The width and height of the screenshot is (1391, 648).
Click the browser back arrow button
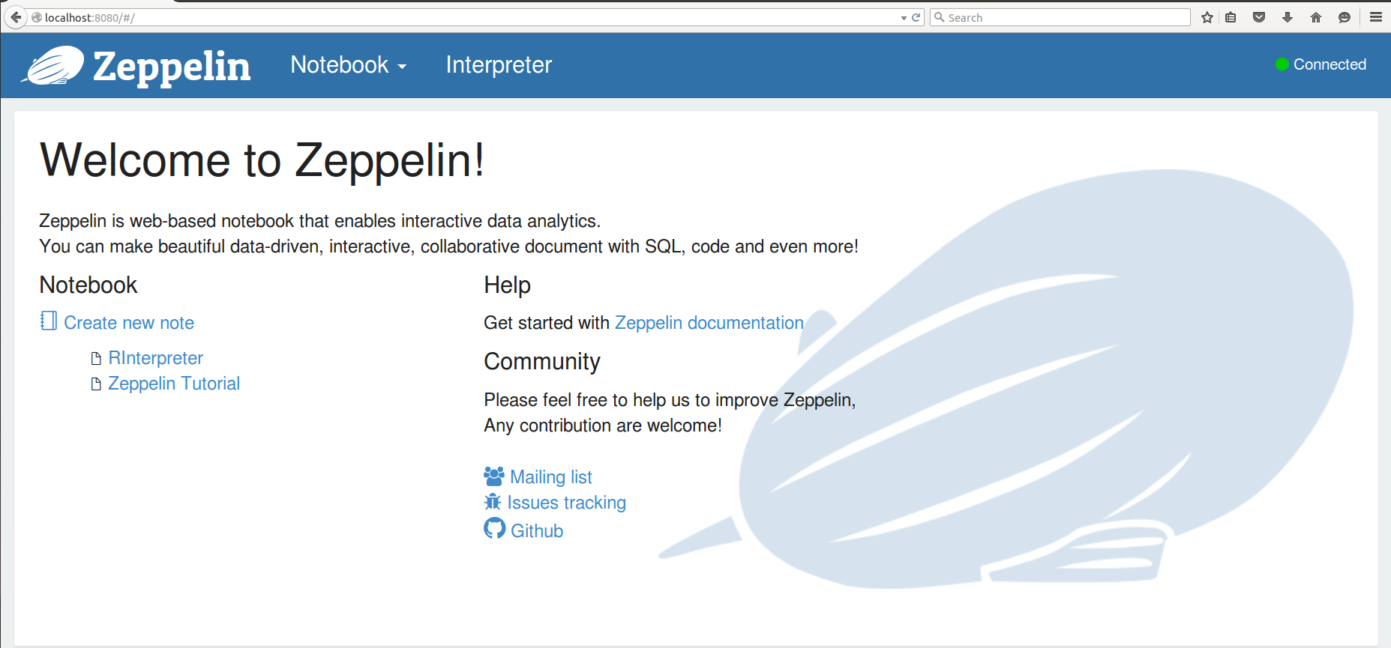point(15,17)
